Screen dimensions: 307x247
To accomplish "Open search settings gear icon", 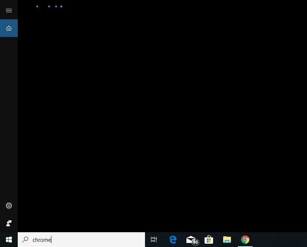I will pos(9,206).
